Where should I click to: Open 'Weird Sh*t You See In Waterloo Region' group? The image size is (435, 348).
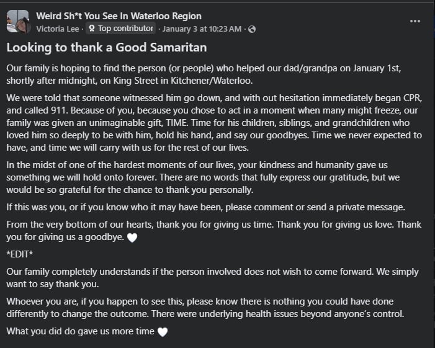[119, 16]
